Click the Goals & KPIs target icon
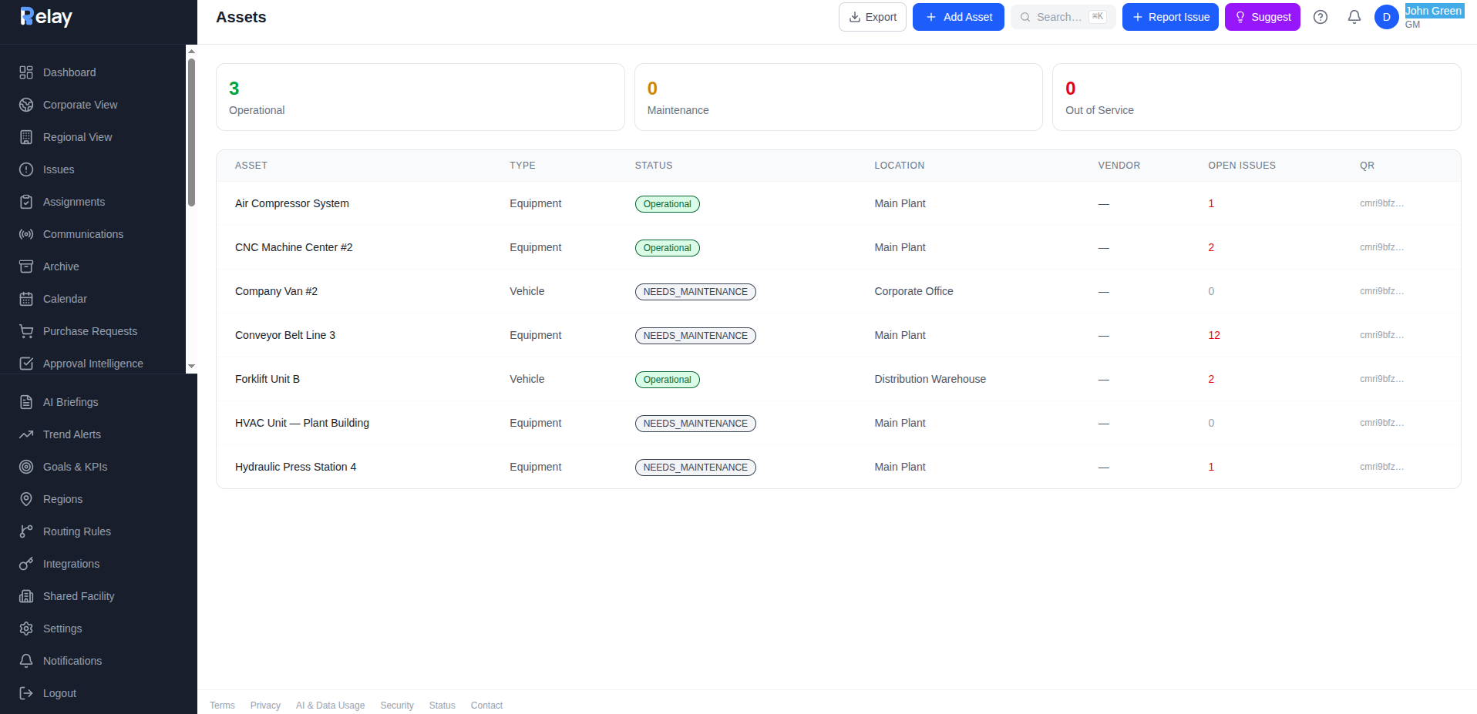The image size is (1477, 714). [26, 467]
